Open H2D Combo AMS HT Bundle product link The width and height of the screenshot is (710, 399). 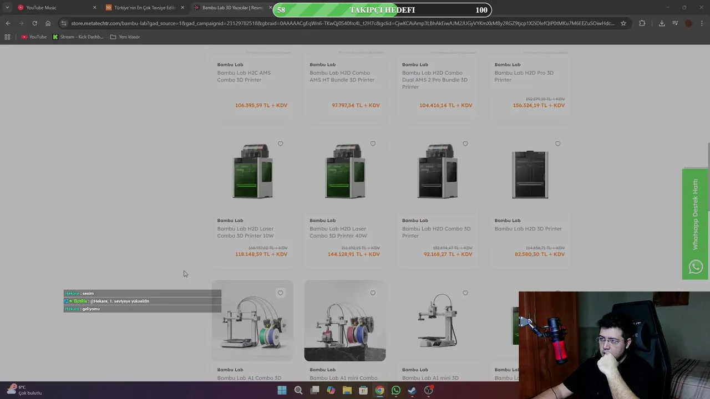click(x=342, y=76)
